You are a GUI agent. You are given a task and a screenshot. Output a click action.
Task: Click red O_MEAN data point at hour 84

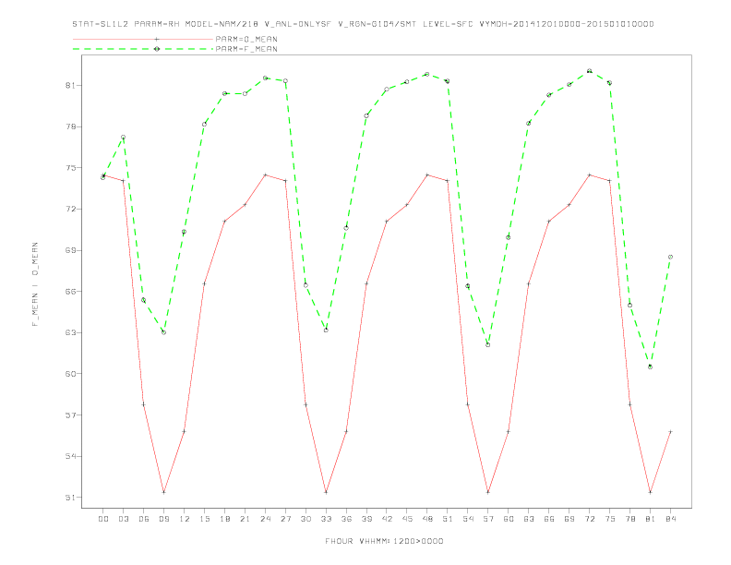click(x=670, y=432)
